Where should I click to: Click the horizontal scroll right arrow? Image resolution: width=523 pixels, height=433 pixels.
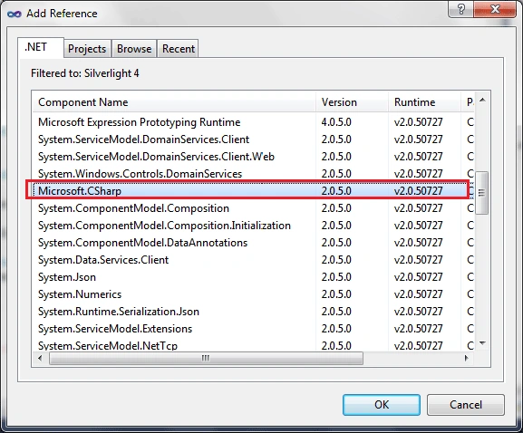pos(466,359)
